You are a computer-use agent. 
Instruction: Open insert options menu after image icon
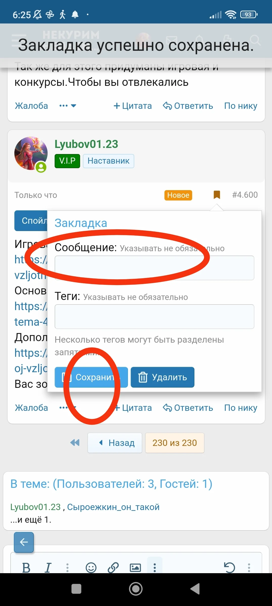tap(155, 568)
